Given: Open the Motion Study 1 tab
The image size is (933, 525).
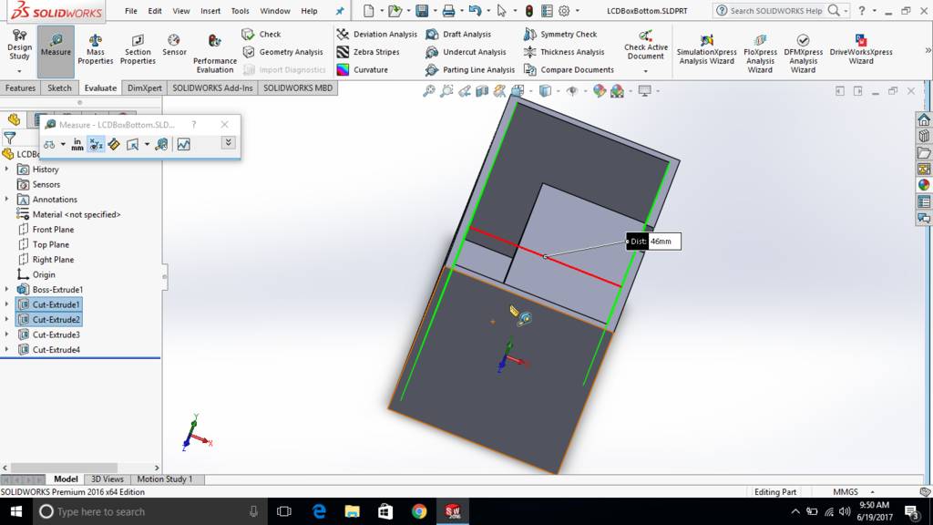Looking at the screenshot, I should 165,479.
